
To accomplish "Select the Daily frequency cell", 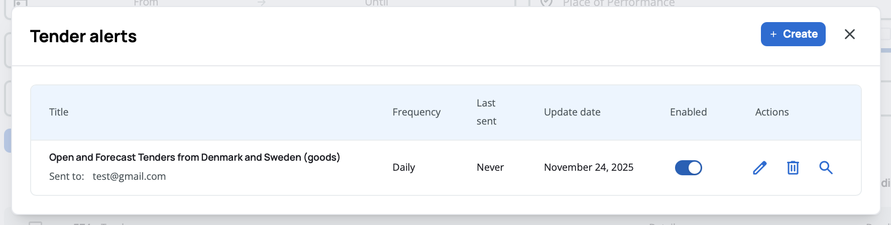I will pos(404,167).
